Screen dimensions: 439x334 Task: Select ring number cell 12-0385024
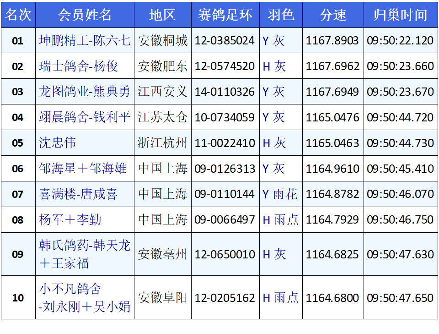coord(225,41)
